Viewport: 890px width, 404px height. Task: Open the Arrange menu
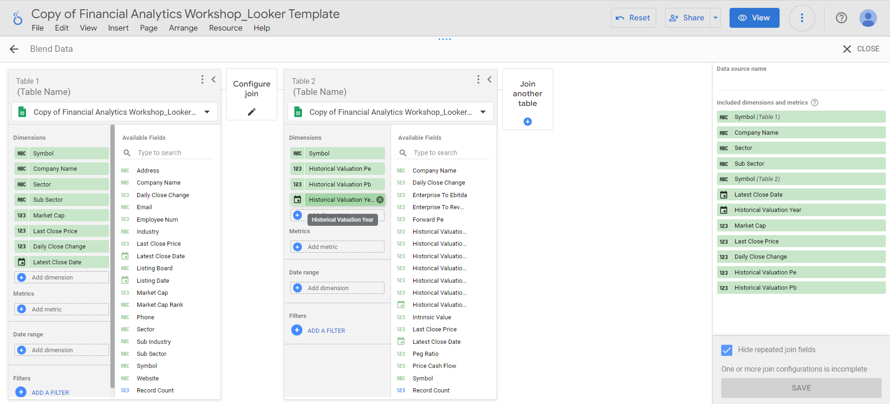[x=183, y=28]
